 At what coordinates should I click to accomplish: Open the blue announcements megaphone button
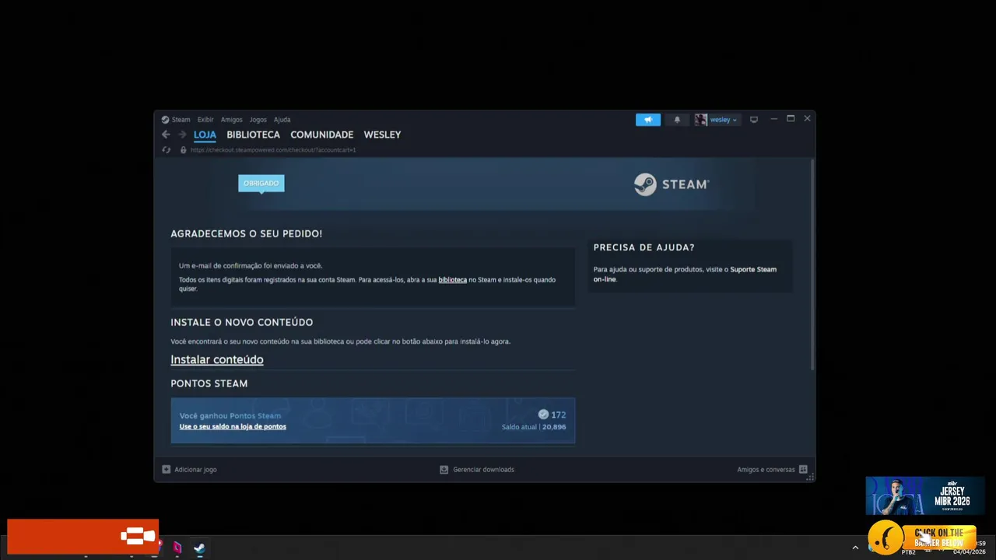click(x=648, y=120)
